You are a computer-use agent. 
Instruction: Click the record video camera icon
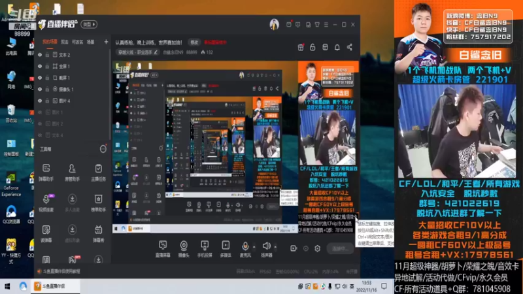pyautogui.click(x=294, y=248)
